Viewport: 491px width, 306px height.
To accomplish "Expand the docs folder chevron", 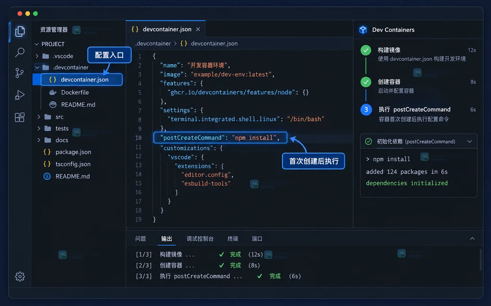I will click(x=39, y=140).
